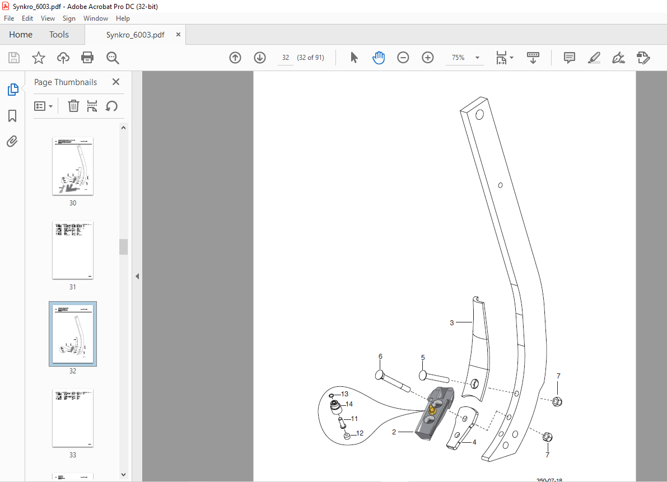Click part label 2 in diagram
This screenshot has height=482, width=667.
click(x=394, y=432)
